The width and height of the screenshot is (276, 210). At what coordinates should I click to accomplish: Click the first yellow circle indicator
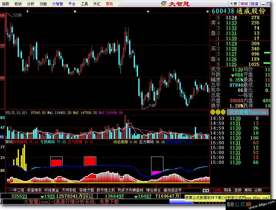(x=213, y=112)
